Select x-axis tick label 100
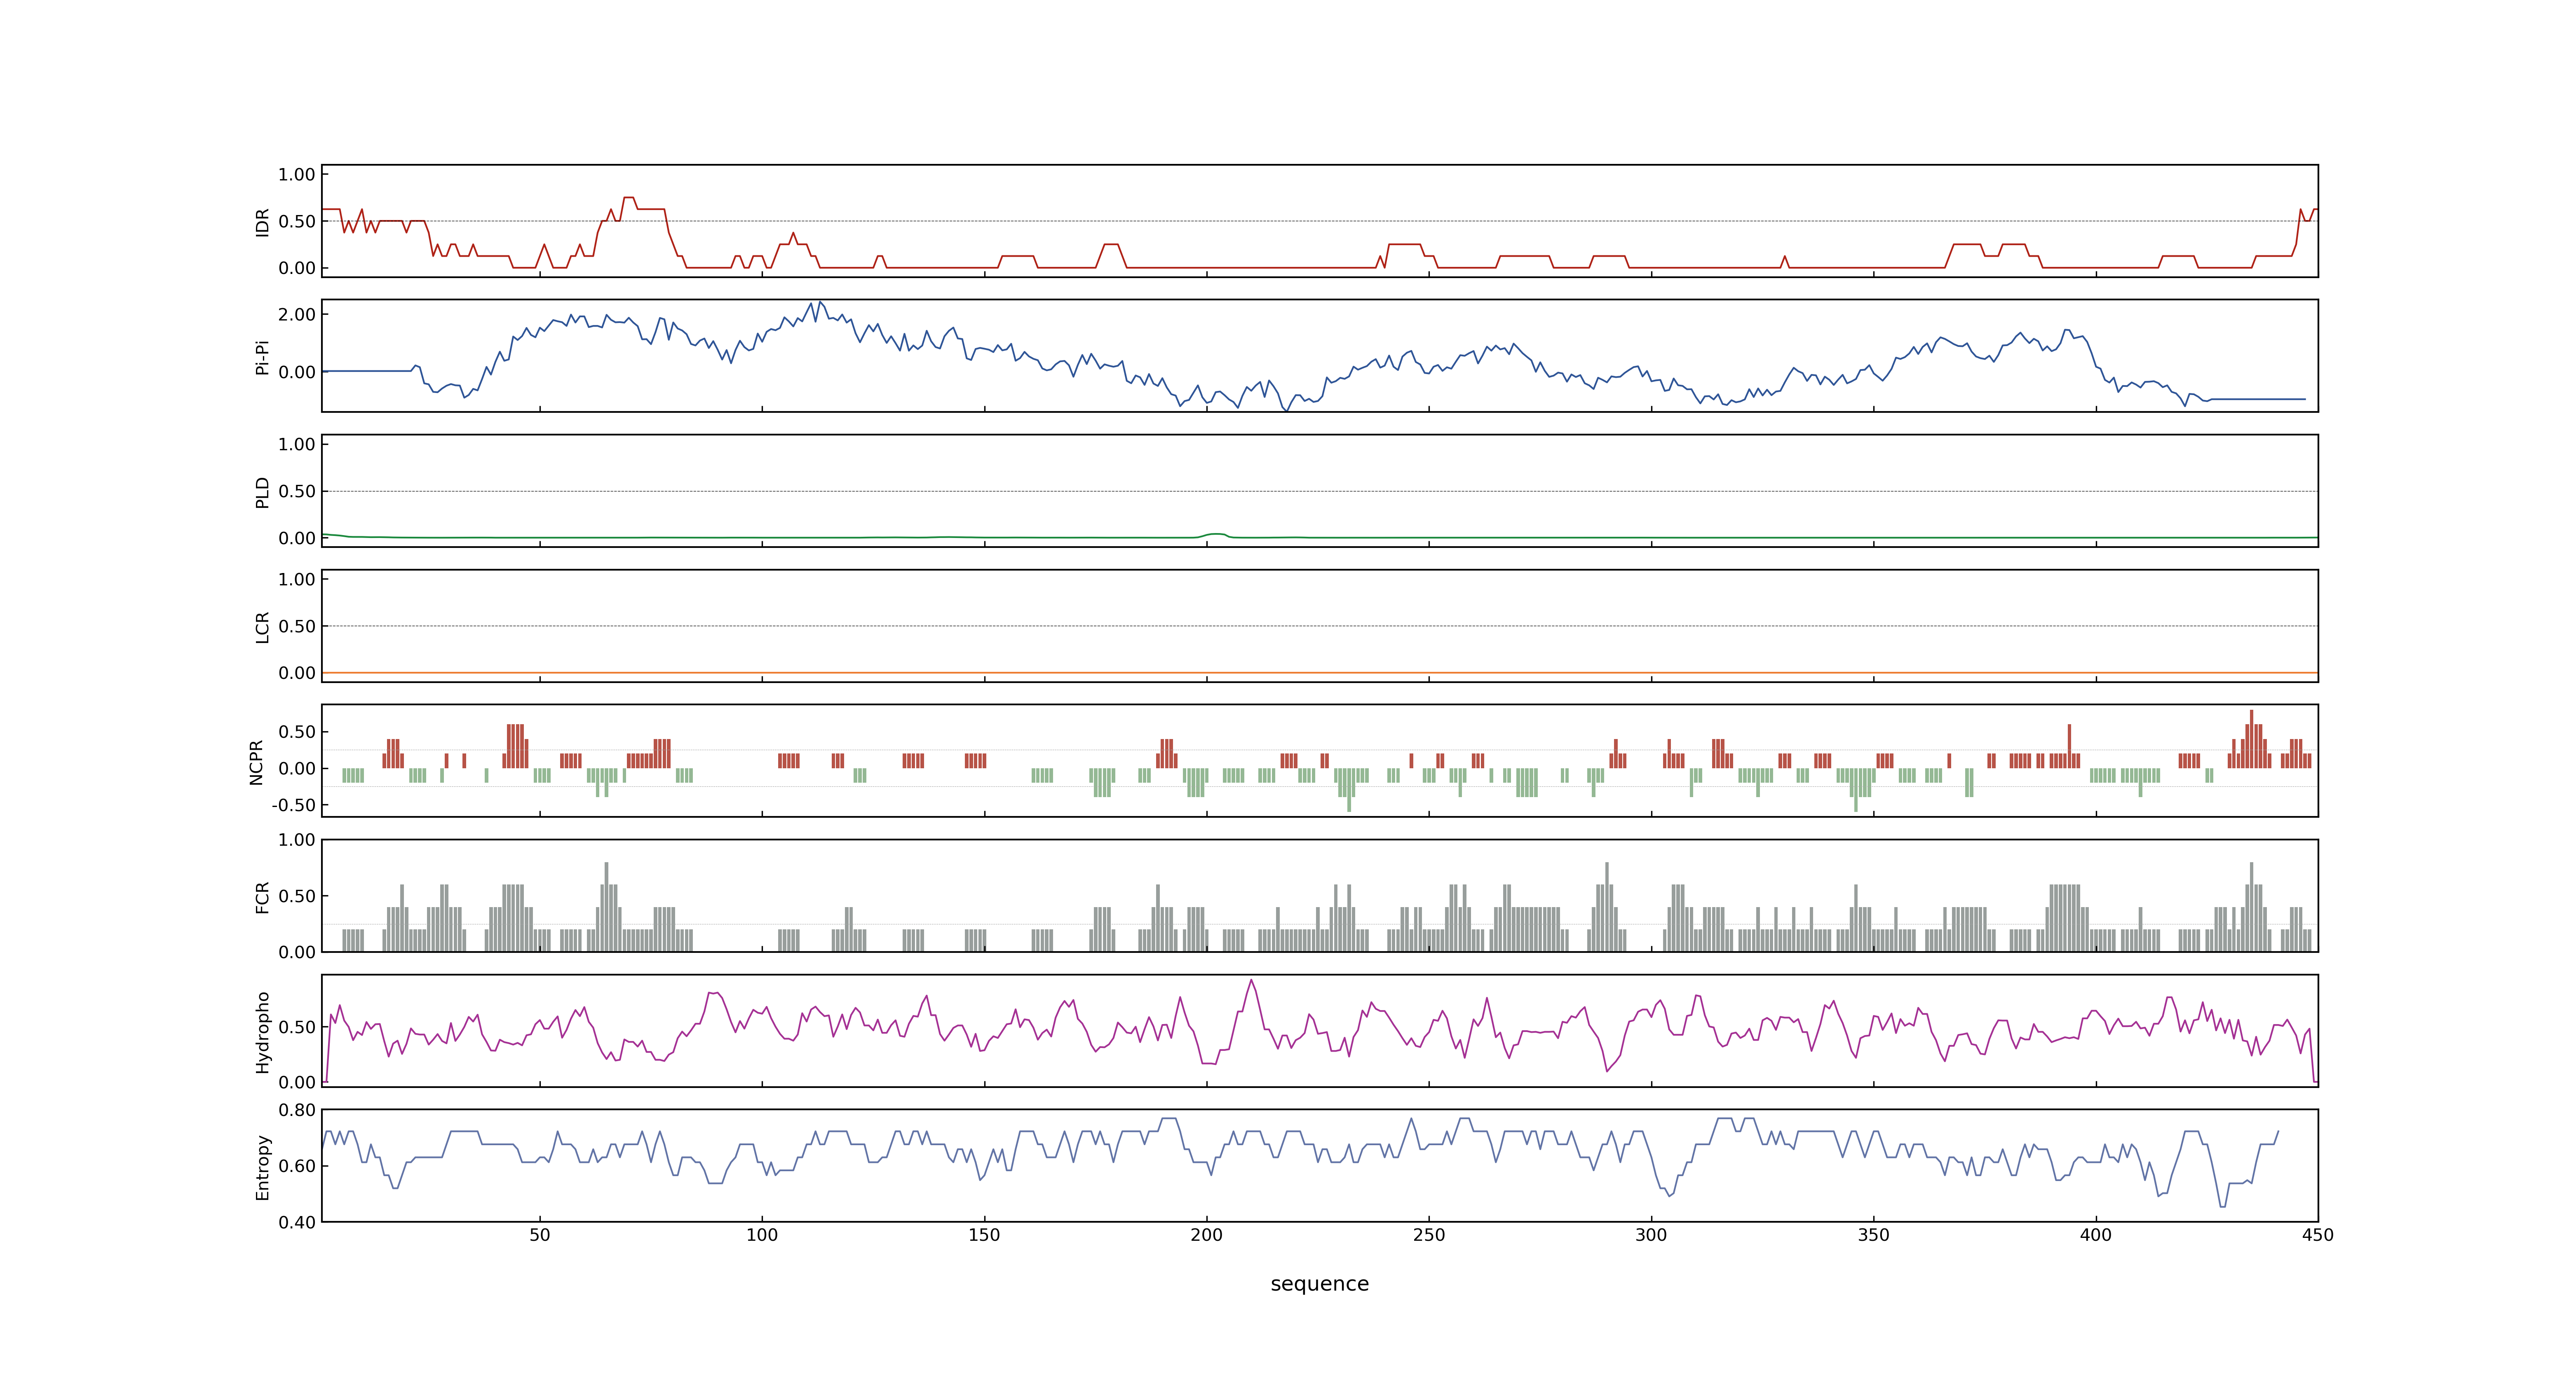2576x1373 pixels. [x=762, y=1235]
